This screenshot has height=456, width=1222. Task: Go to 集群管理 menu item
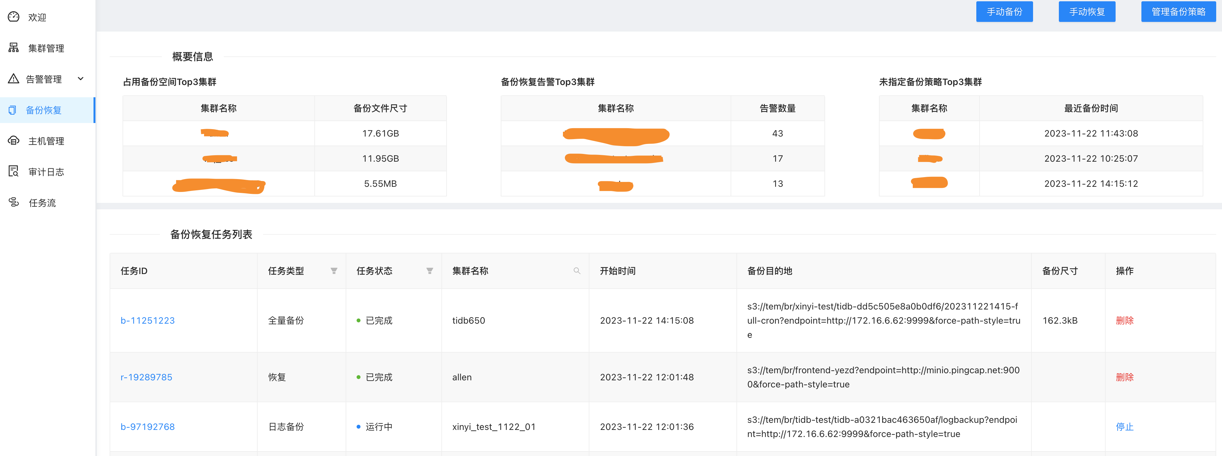coord(47,48)
